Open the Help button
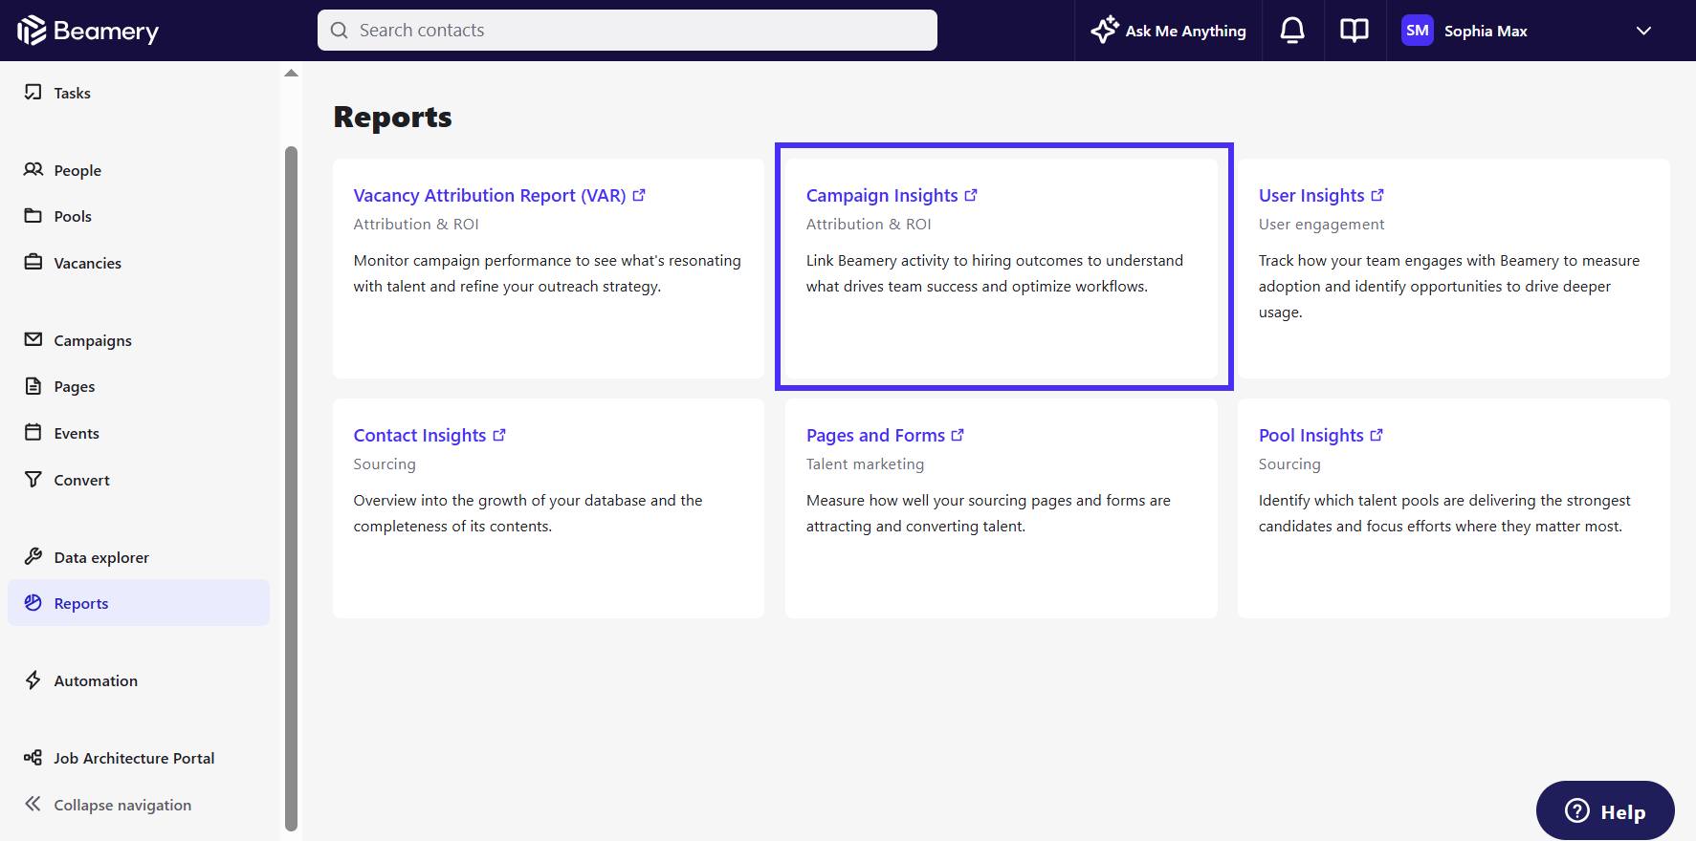The height and width of the screenshot is (841, 1696). tap(1605, 810)
